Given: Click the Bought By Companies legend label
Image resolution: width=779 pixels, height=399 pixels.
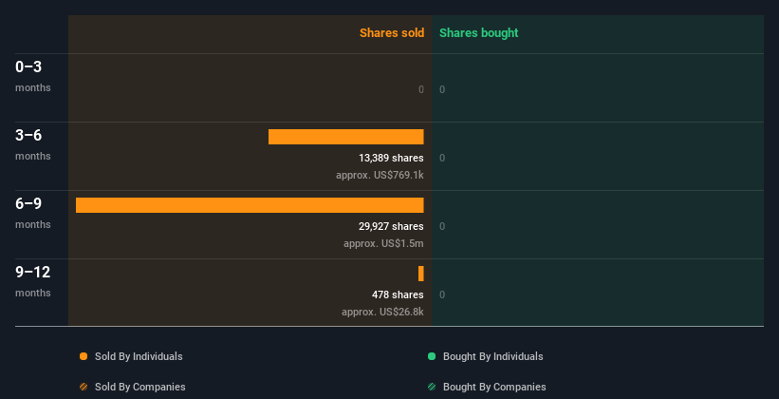Looking at the screenshot, I should [x=494, y=387].
